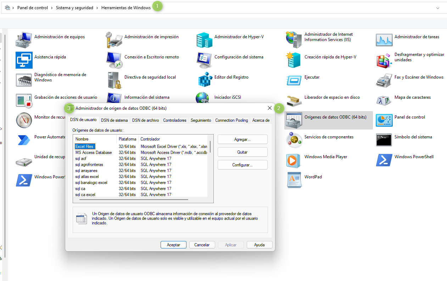Click the vertical scrollbar in data sources list

[x=210, y=147]
